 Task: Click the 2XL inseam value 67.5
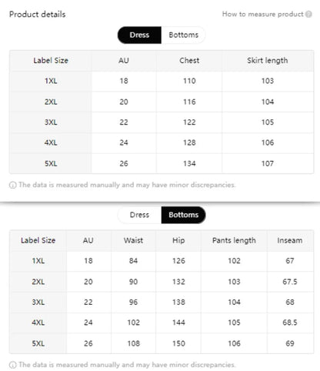click(290, 282)
